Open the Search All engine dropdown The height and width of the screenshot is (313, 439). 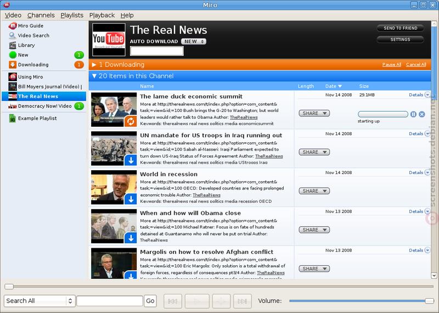point(40,301)
